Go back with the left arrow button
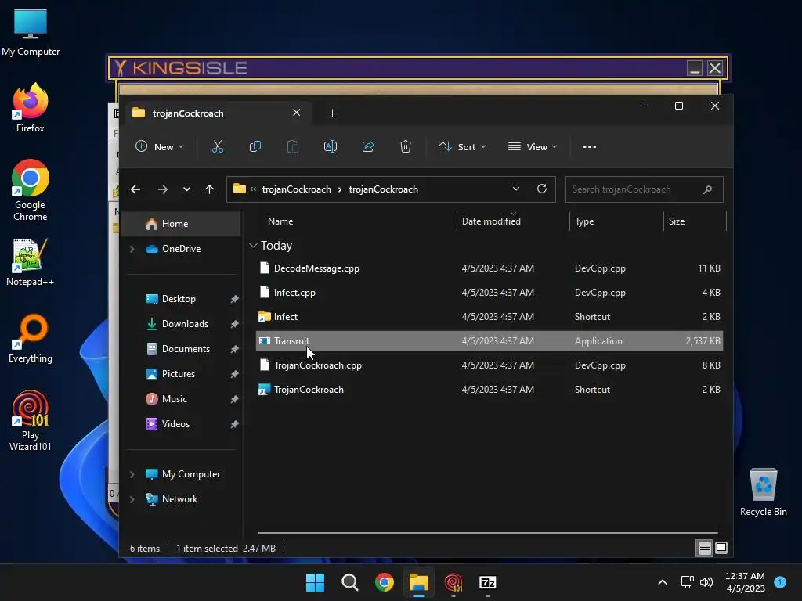The width and height of the screenshot is (802, 601). [x=135, y=189]
